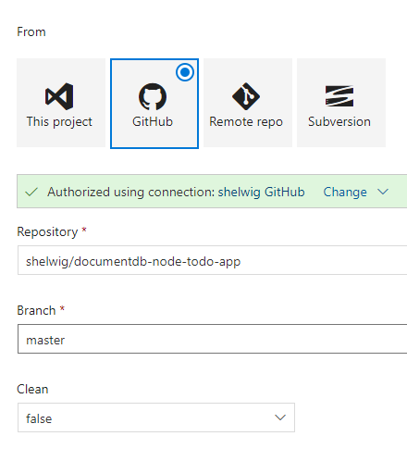Click the Clean field label

[32, 389]
